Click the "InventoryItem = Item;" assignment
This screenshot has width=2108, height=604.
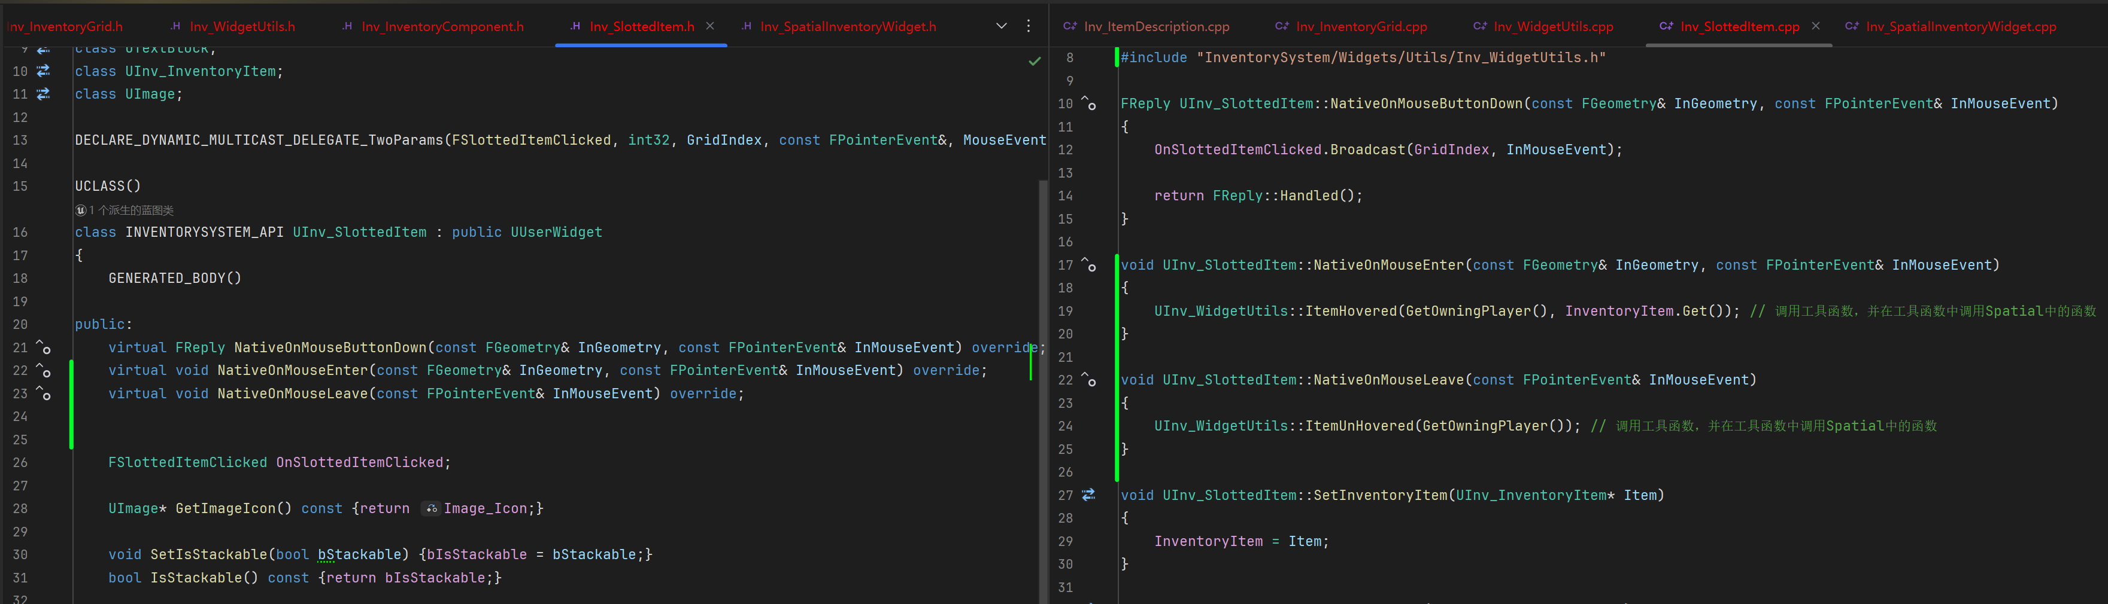coord(1242,541)
